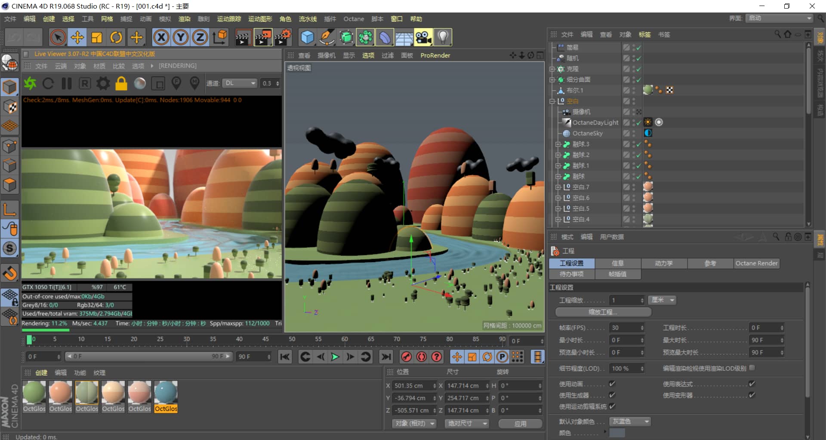Select the Scale tool in the top toolbar
826x440 pixels.
[x=97, y=37]
